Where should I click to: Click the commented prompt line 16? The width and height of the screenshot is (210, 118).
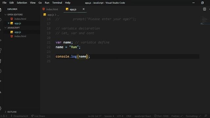[x=96, y=19]
